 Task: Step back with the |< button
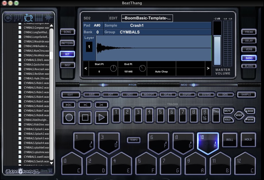(x=85, y=105)
